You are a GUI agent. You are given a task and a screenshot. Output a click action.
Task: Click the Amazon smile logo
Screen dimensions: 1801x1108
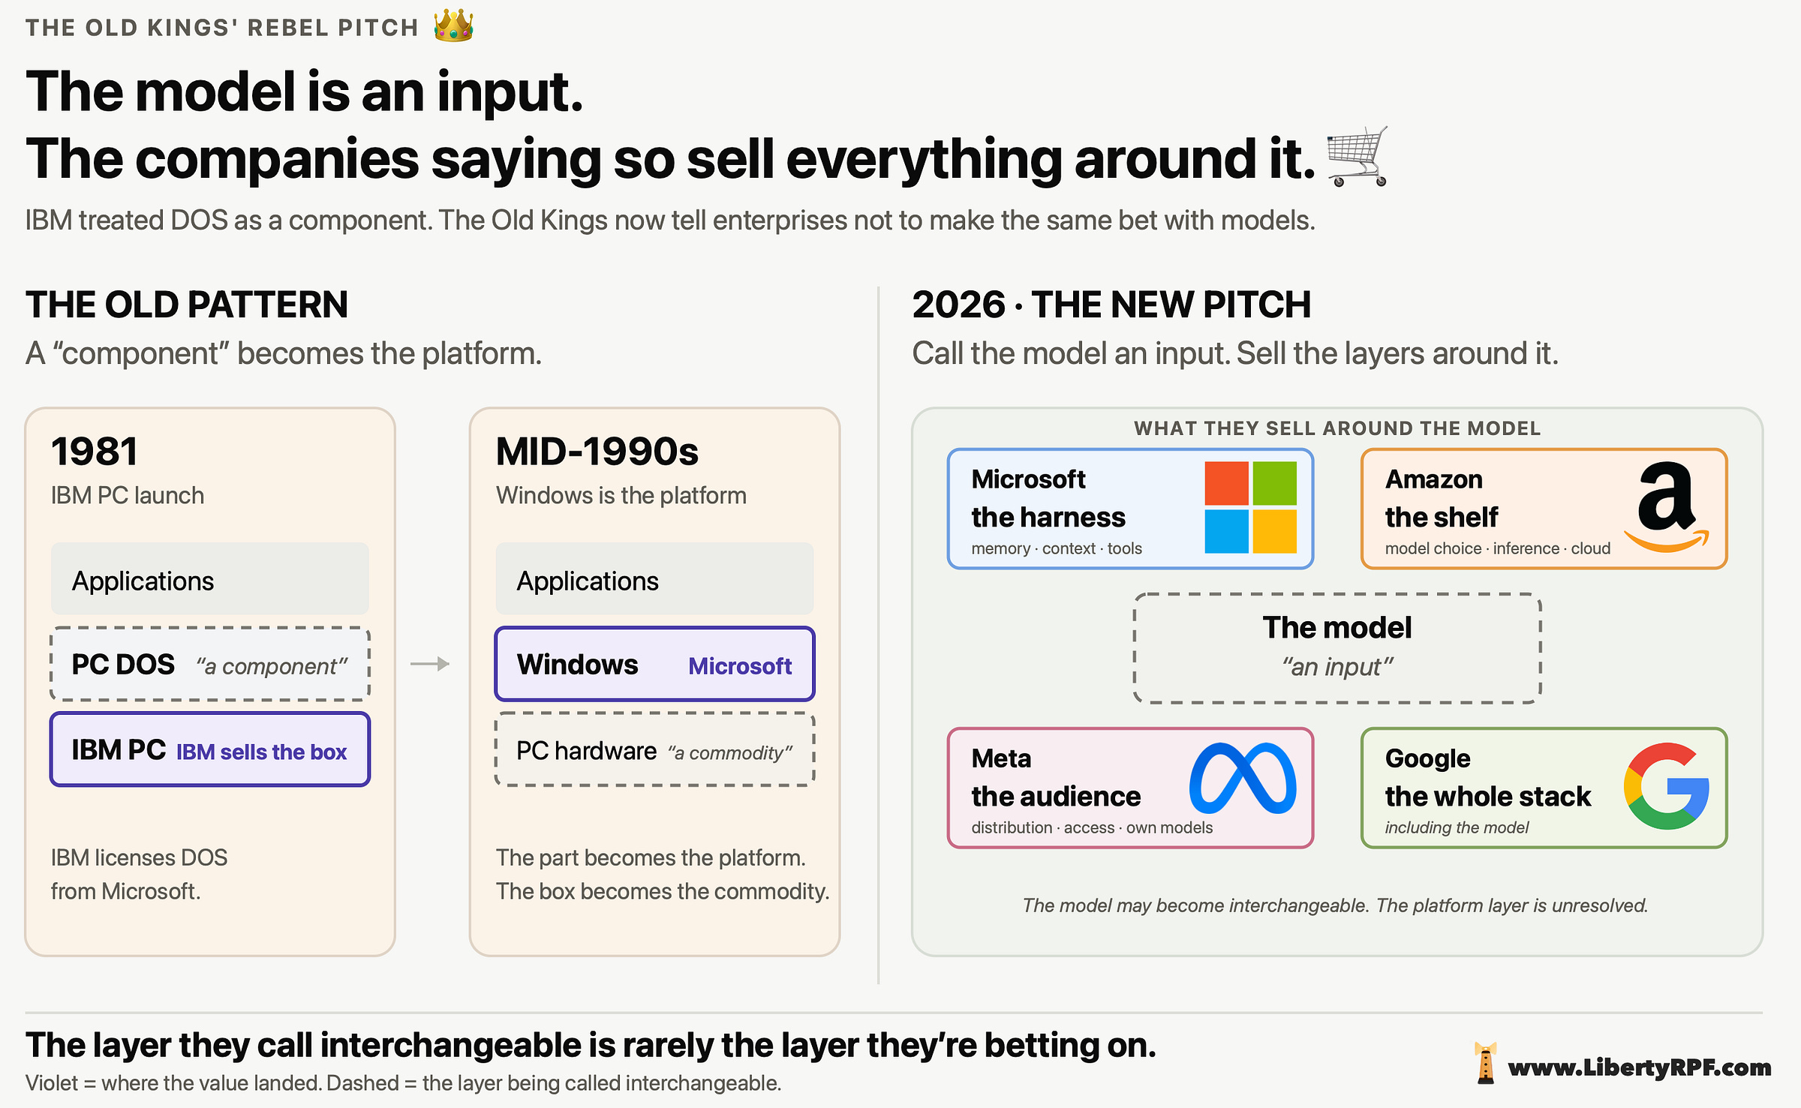click(x=1667, y=507)
